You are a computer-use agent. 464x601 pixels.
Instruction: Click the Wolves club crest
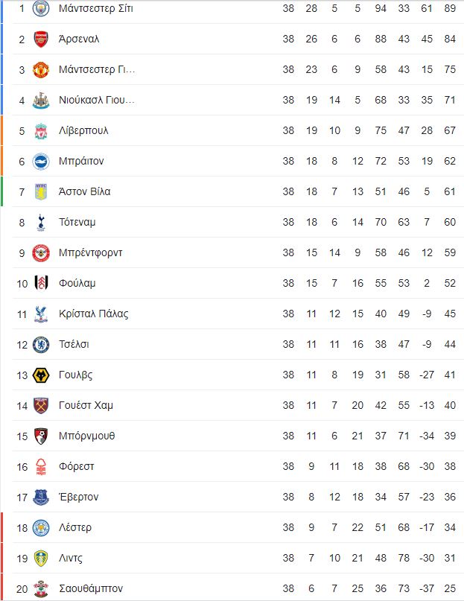41,375
